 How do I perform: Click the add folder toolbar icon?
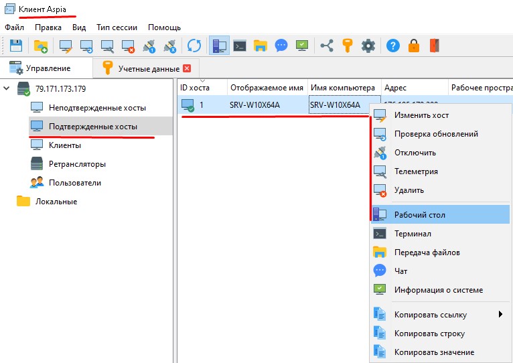pyautogui.click(x=41, y=46)
